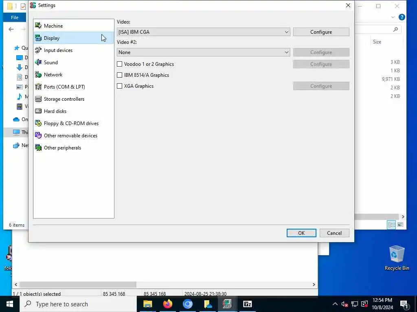Screen dimensions: 417x312
Task: Switch Explorer to large thumbnails view icon
Action: (x=400, y=225)
